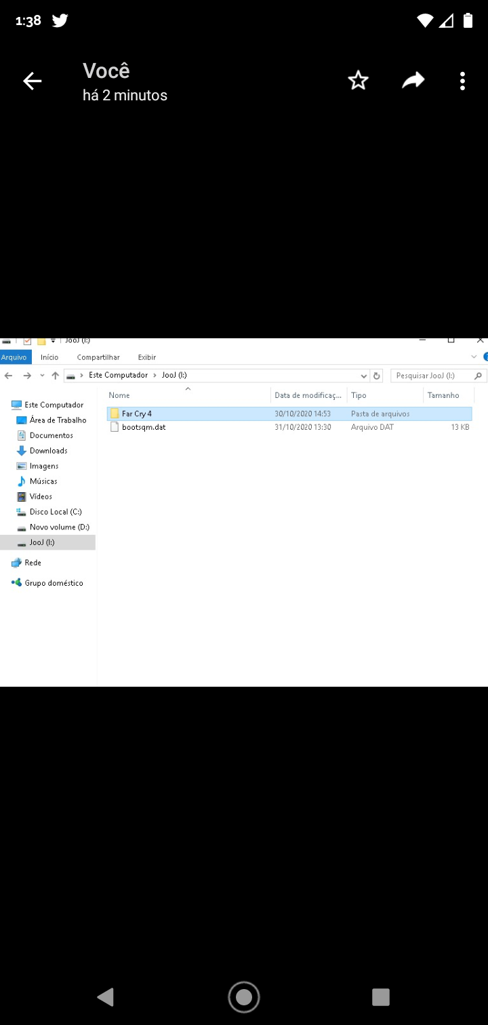
Task: Open Rede in the navigation pane
Action: (x=26, y=563)
